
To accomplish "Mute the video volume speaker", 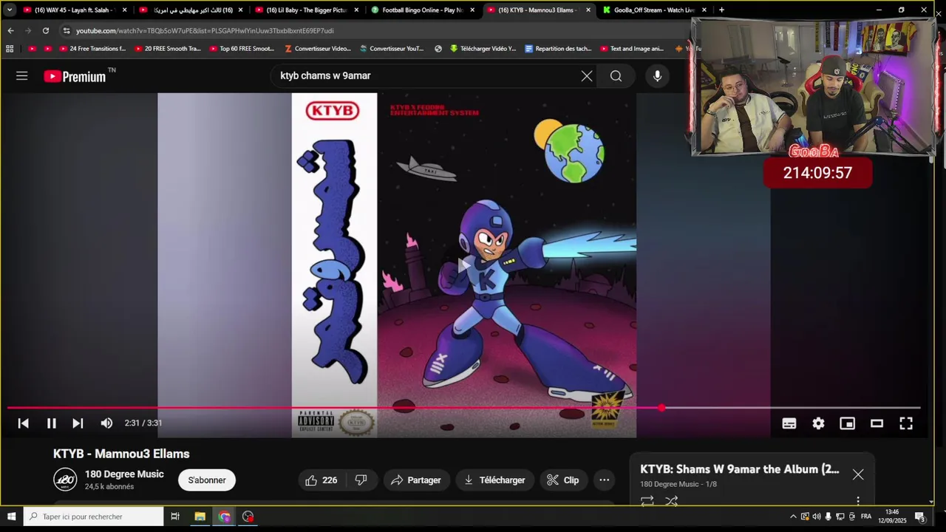I will [x=106, y=423].
